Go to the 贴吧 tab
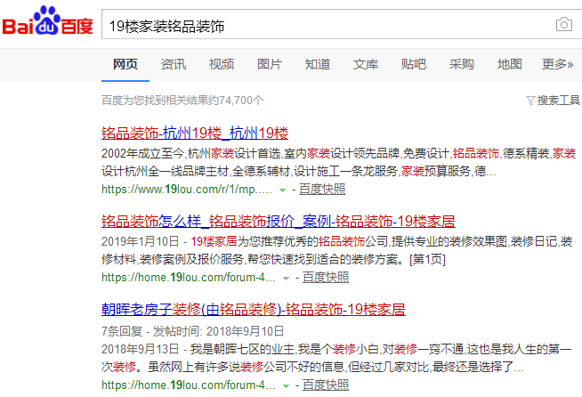The width and height of the screenshot is (582, 397). click(414, 64)
